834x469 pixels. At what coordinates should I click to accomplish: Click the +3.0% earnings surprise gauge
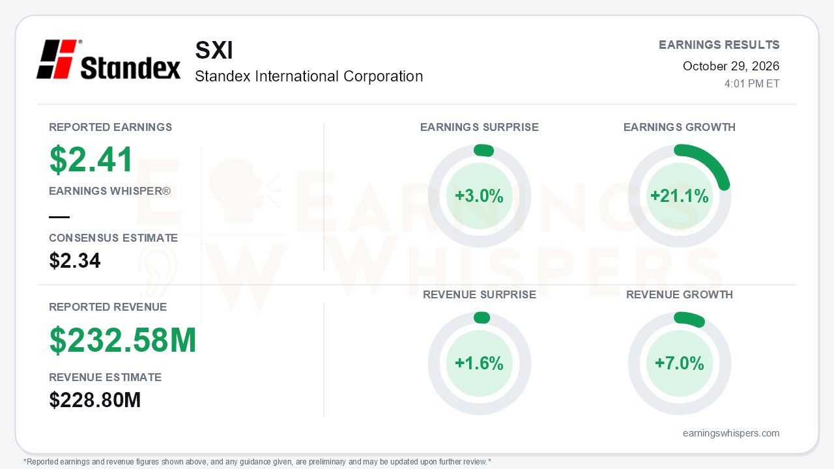pyautogui.click(x=480, y=196)
